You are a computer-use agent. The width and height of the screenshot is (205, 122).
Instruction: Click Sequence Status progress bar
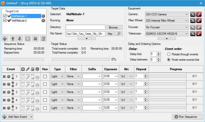(x=24, y=59)
